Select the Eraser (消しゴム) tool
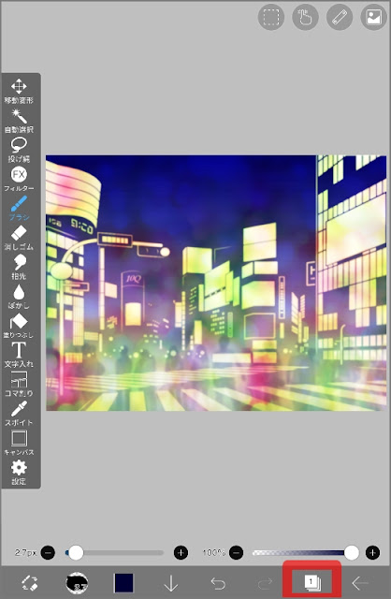 click(19, 238)
